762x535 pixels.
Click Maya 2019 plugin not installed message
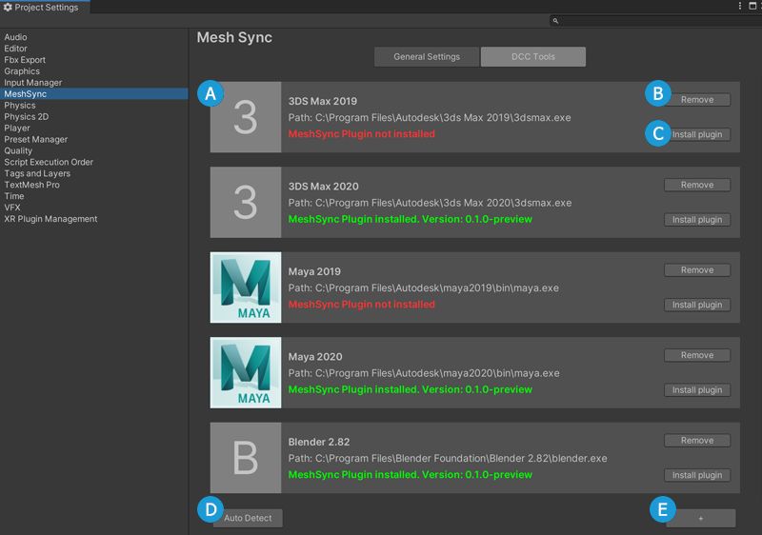362,305
